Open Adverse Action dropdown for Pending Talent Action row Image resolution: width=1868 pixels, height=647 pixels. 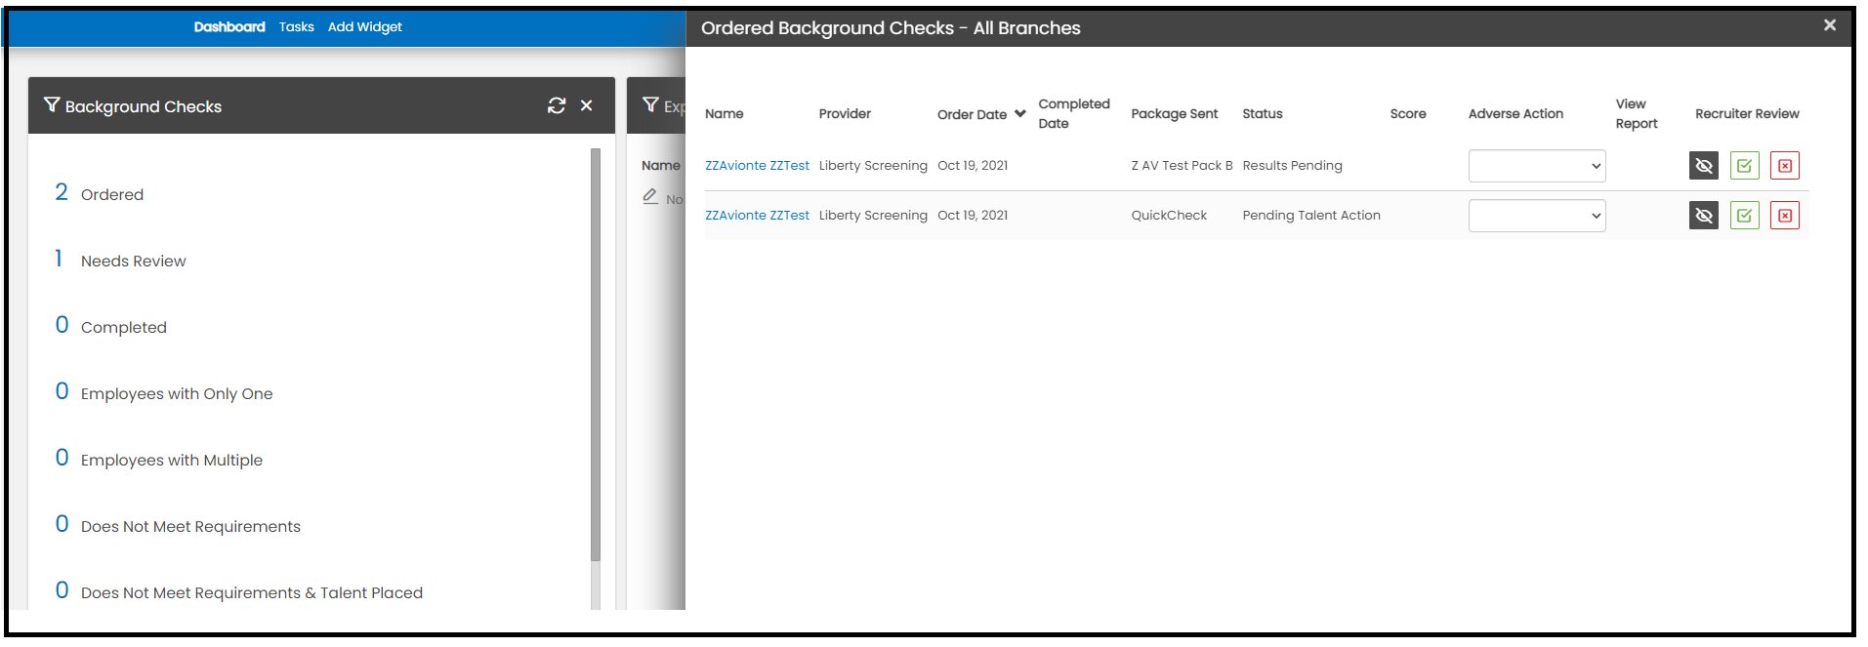(x=1537, y=216)
